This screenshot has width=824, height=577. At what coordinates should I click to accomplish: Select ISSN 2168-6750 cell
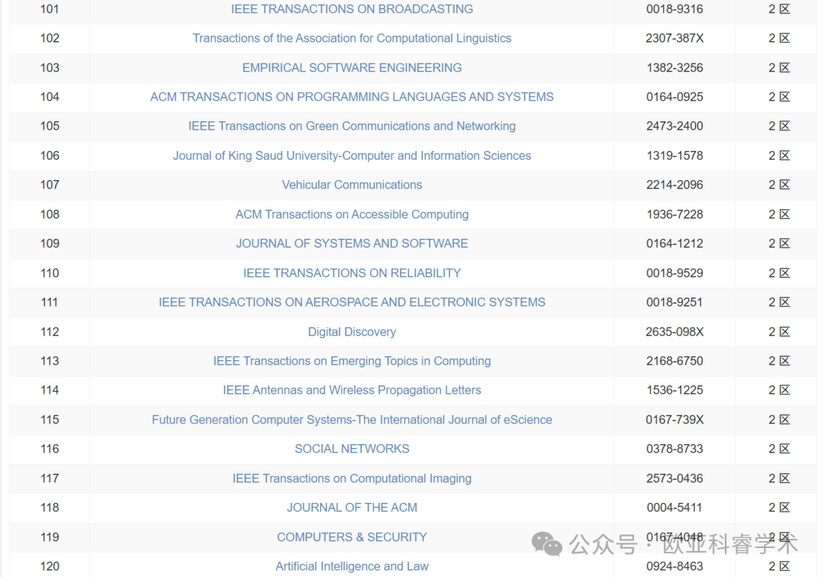[x=674, y=361]
